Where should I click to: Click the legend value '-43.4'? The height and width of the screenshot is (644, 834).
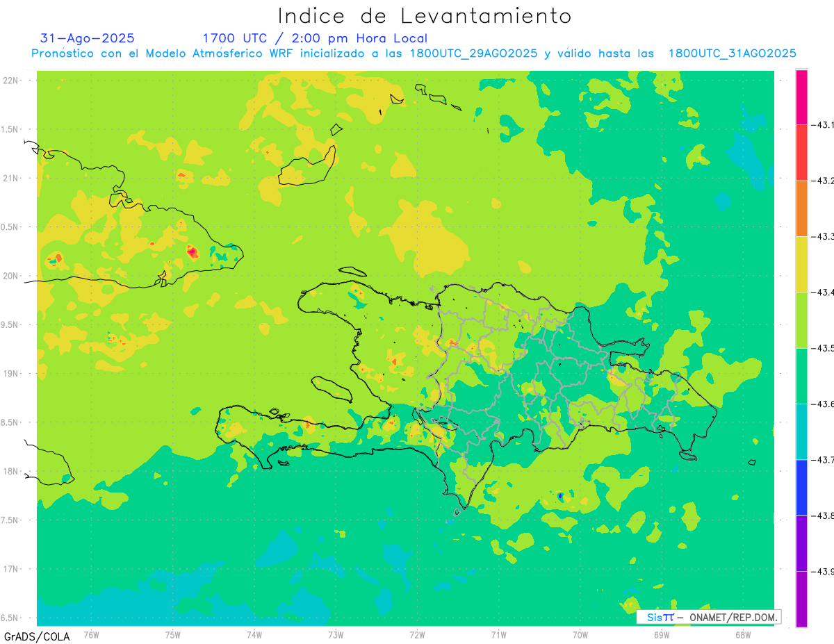pos(823,292)
